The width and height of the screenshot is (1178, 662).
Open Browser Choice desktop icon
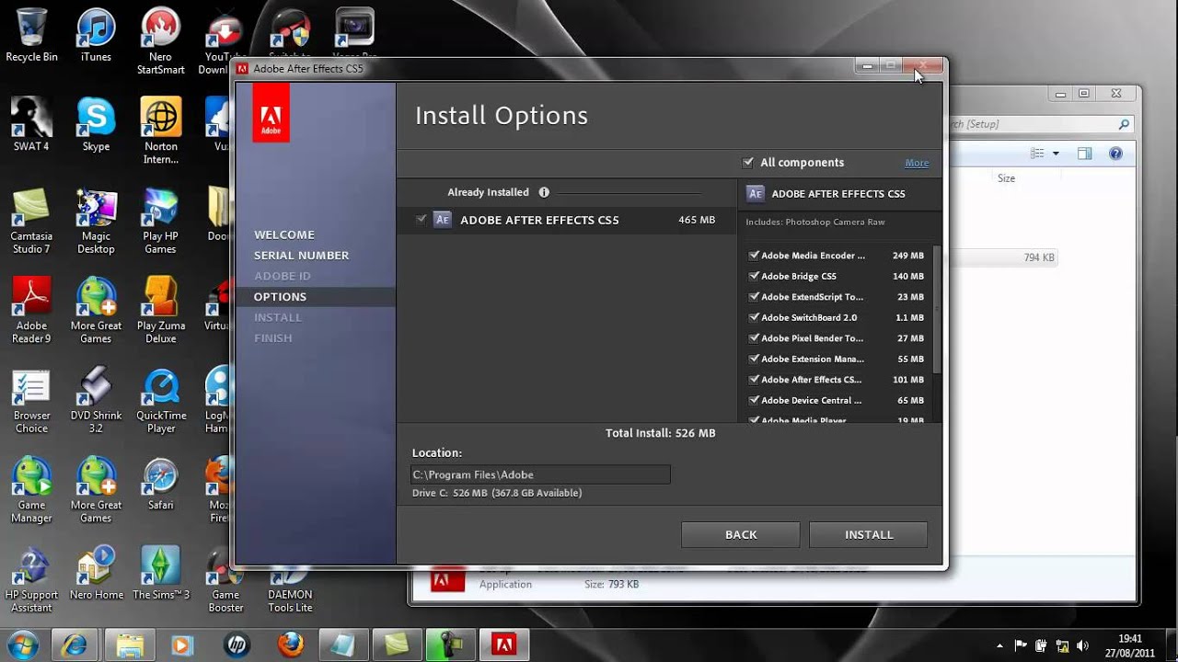click(31, 400)
